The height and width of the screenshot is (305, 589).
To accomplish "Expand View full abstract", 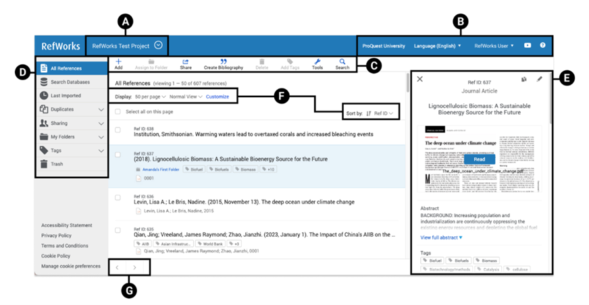I will coord(441,238).
